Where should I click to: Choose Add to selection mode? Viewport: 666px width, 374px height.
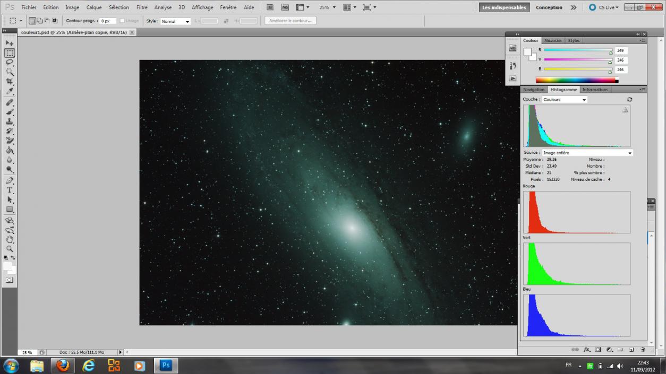pos(40,21)
